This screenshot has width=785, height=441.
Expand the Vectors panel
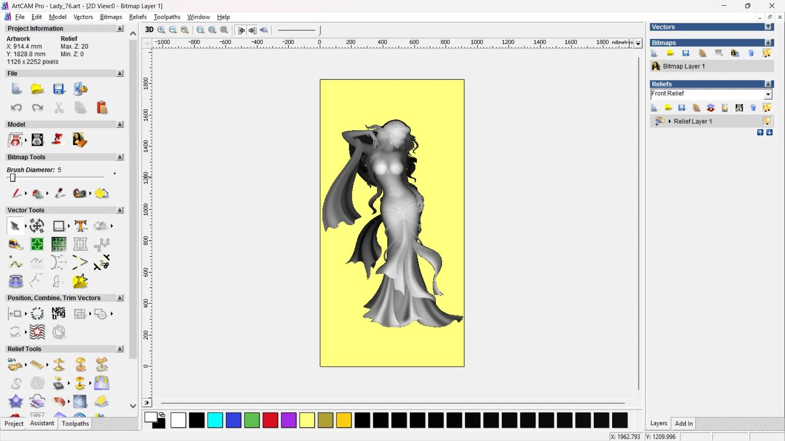768,27
